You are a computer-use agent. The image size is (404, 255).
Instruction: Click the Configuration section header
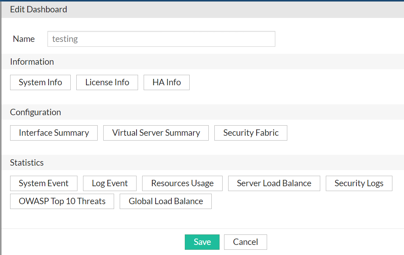(x=35, y=112)
